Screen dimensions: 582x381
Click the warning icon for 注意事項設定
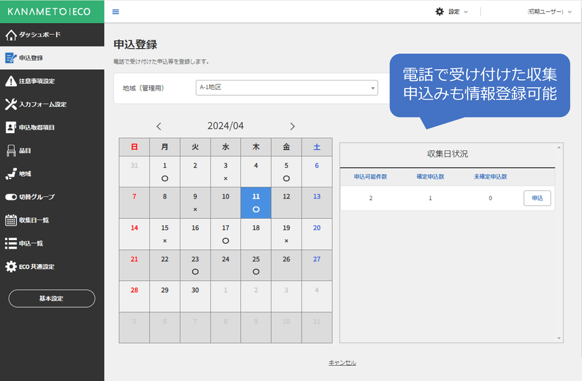tap(11, 81)
